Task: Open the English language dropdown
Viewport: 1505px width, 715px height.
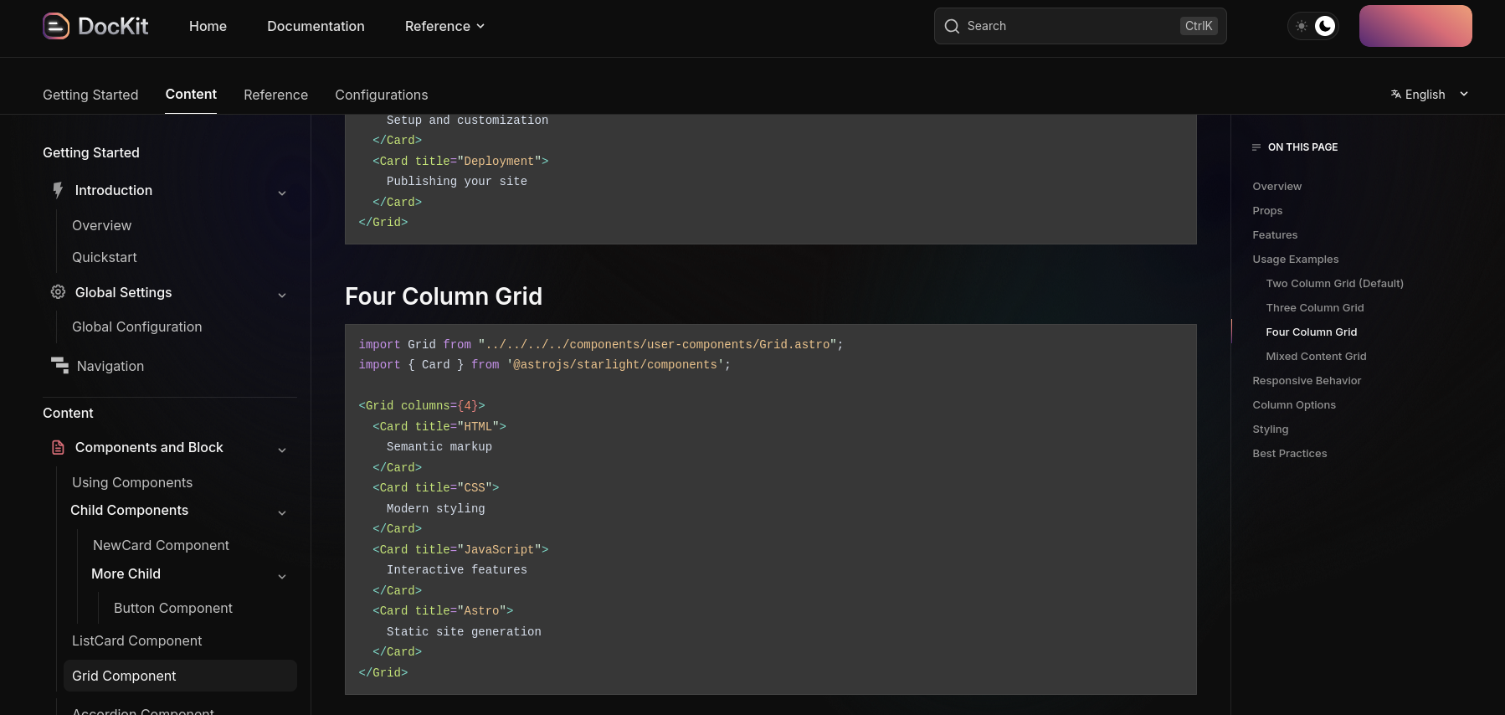Action: click(1430, 95)
